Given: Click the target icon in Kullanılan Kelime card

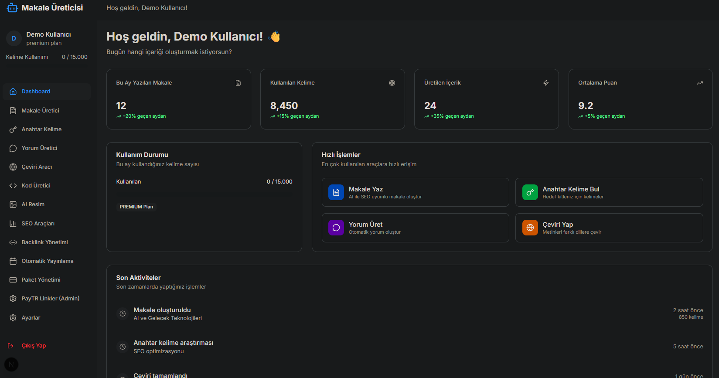Looking at the screenshot, I should click(392, 83).
